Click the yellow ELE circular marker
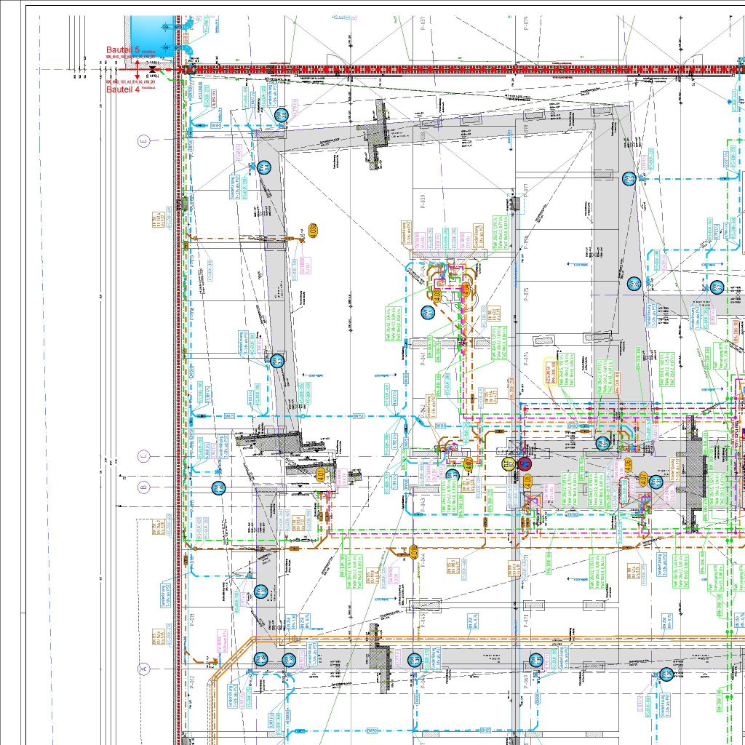This screenshot has width=745, height=745. (506, 463)
